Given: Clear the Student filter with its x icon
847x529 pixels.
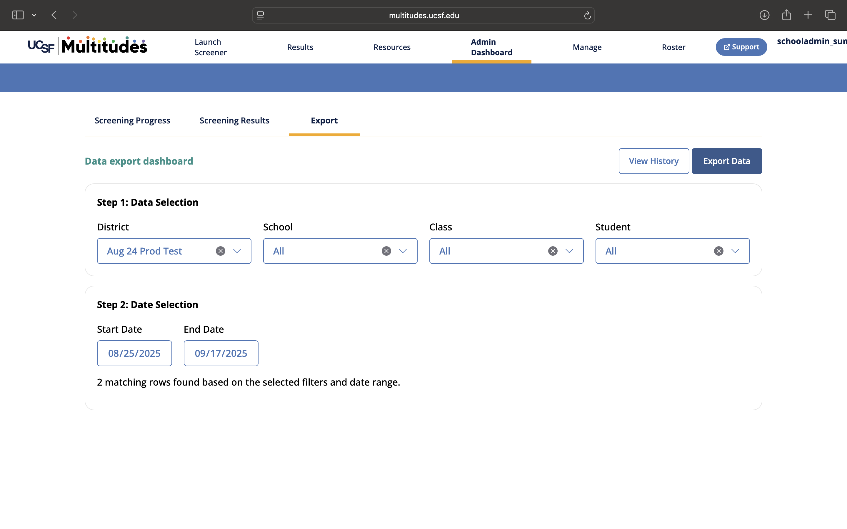Looking at the screenshot, I should pyautogui.click(x=718, y=251).
